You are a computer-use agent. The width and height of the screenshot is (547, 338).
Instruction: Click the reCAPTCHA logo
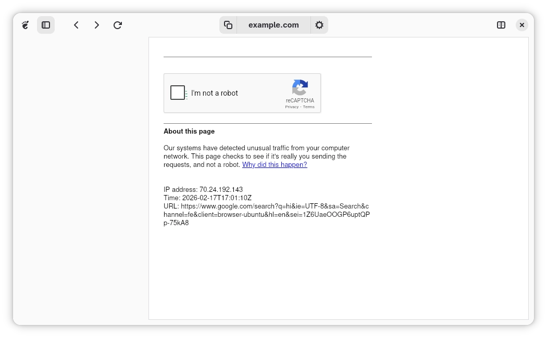(300, 87)
